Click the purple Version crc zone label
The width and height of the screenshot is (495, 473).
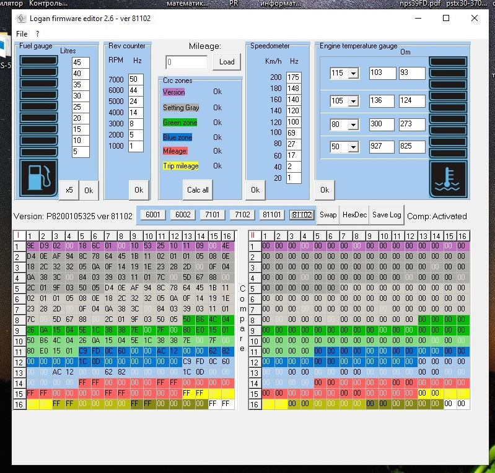[x=173, y=92]
